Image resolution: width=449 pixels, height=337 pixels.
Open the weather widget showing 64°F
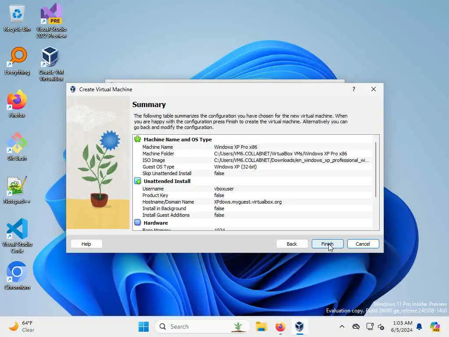(21, 326)
